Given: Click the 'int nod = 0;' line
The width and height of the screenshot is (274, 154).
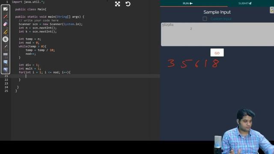Looking at the screenshot, I should [x=29, y=43].
